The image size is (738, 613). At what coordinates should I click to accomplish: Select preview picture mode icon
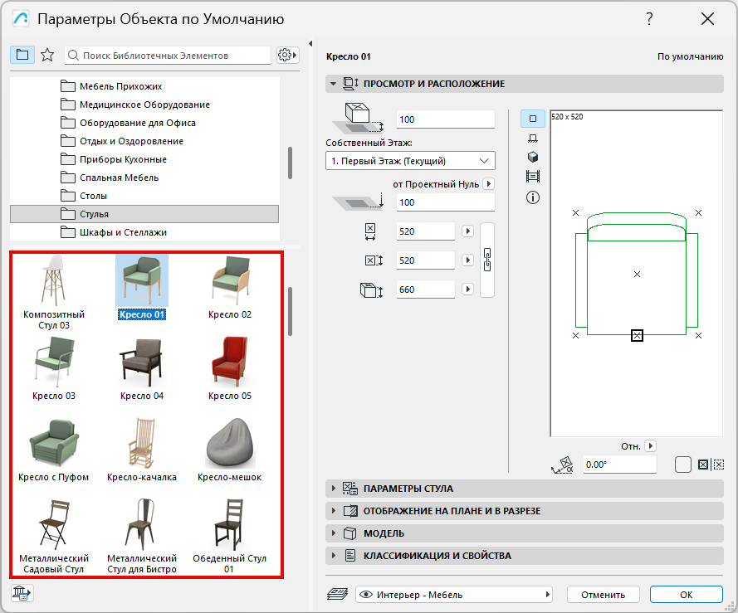pos(533,177)
